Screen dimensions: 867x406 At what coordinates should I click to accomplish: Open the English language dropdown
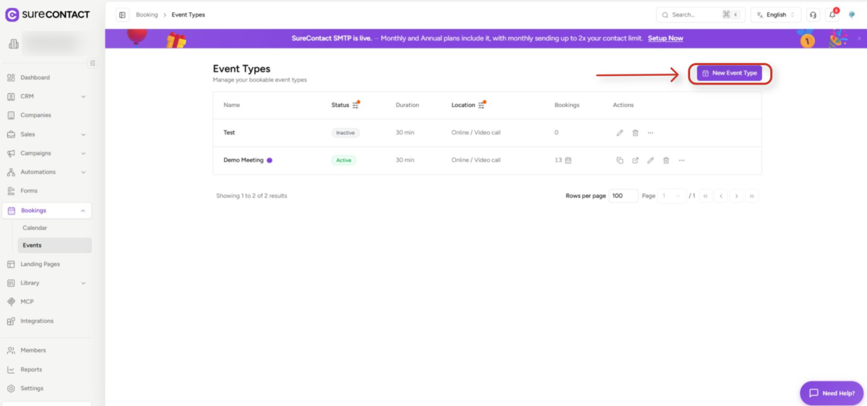[x=776, y=14]
